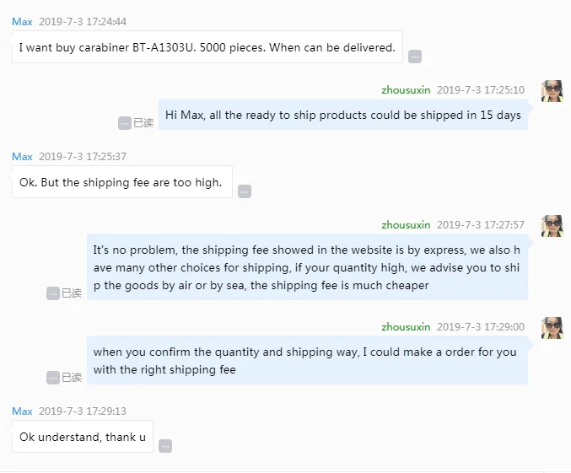
Task: Click the 已读 read status beside the "Hi Max" reply
Action: (143, 123)
